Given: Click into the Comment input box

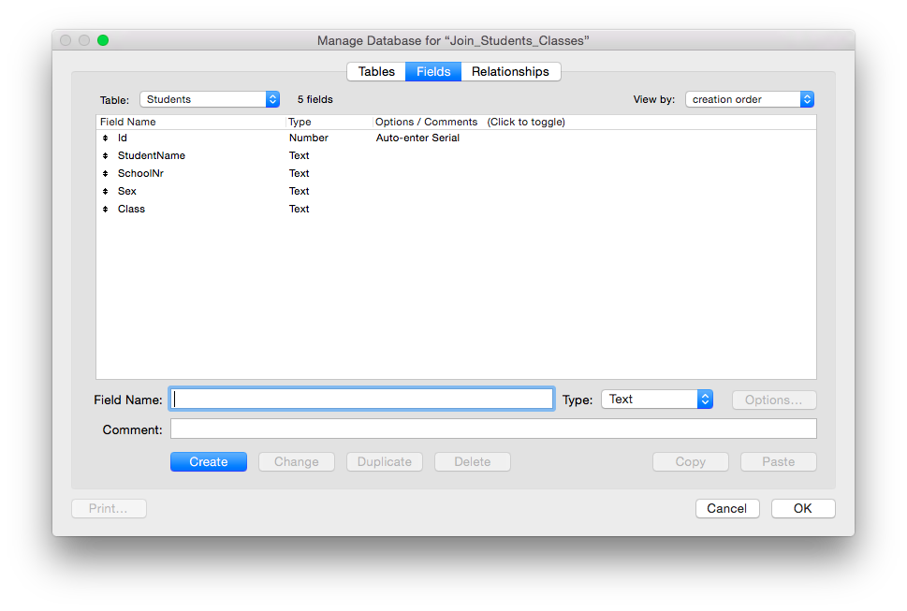Looking at the screenshot, I should pyautogui.click(x=493, y=429).
